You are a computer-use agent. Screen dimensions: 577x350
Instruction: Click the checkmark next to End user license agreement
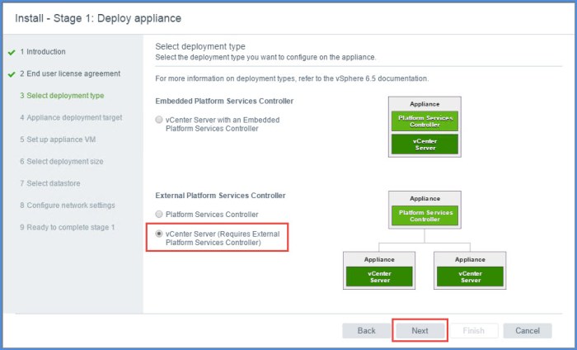[12, 74]
